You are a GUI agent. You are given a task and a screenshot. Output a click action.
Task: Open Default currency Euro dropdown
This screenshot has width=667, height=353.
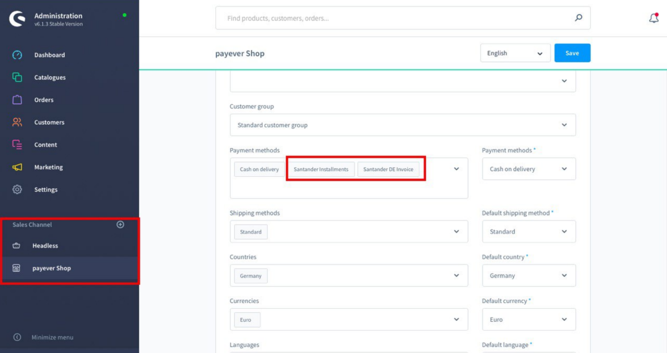pos(529,319)
